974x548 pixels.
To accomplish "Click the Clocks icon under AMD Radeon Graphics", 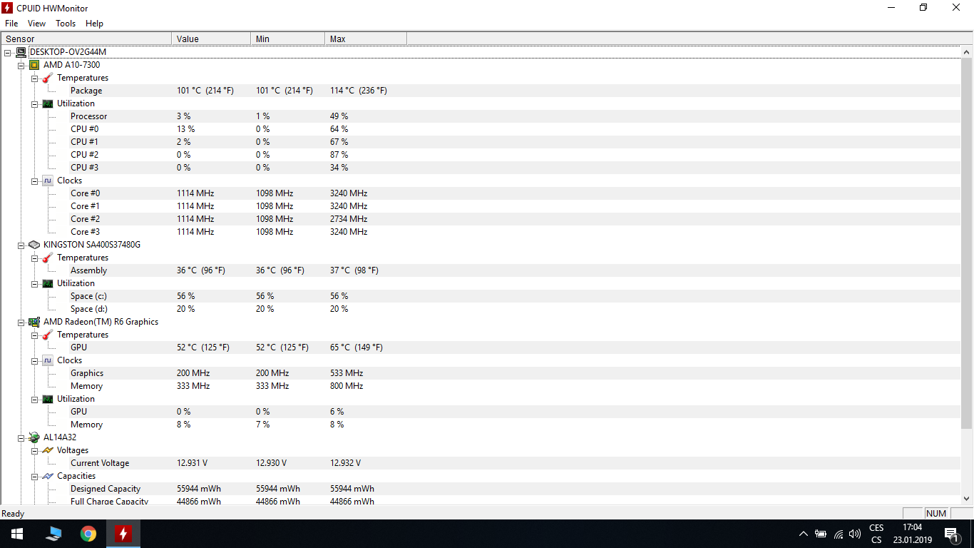I will (x=48, y=360).
